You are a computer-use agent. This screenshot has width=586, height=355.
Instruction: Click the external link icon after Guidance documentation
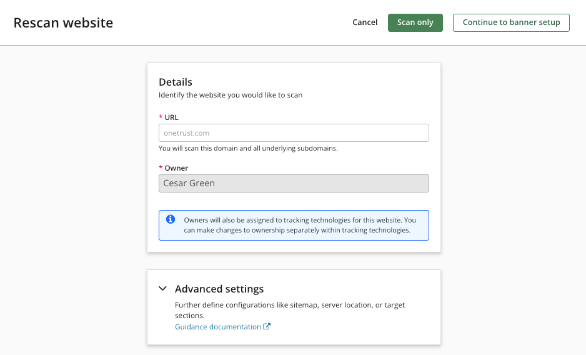(x=267, y=326)
